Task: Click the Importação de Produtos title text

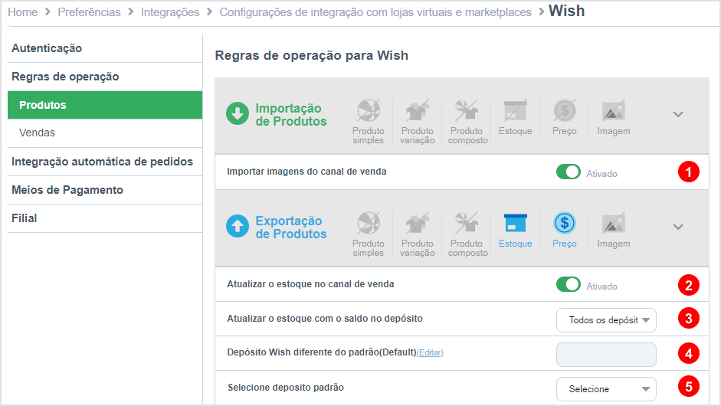Action: 291,114
